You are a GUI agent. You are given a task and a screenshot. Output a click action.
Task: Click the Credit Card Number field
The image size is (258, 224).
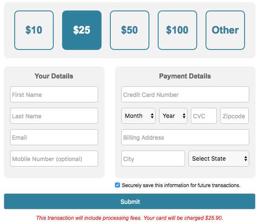pos(185,94)
